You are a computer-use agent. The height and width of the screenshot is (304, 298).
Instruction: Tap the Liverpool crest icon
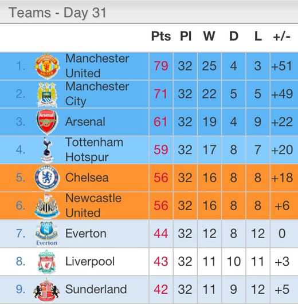pos(47,262)
